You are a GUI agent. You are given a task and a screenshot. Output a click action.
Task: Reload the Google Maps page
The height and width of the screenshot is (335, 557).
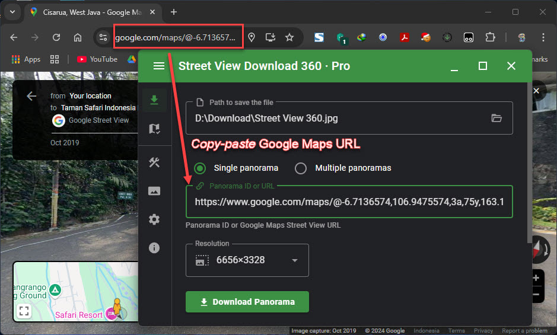pos(56,37)
